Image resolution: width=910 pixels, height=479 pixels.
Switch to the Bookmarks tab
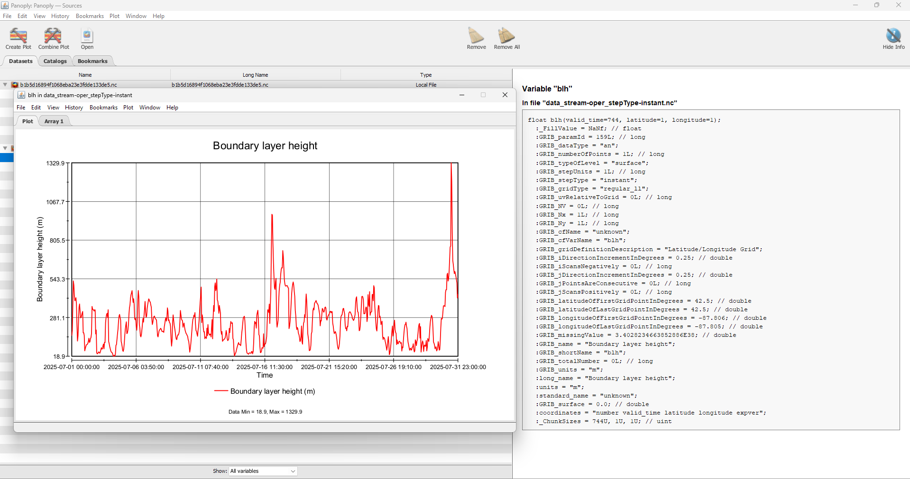click(92, 61)
